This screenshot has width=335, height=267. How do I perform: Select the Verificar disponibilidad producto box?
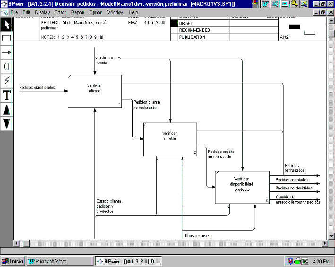point(242,187)
